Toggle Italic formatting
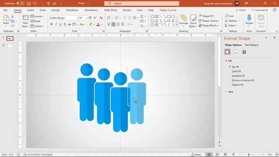Screen dimensions: 279x157 click(56, 24)
